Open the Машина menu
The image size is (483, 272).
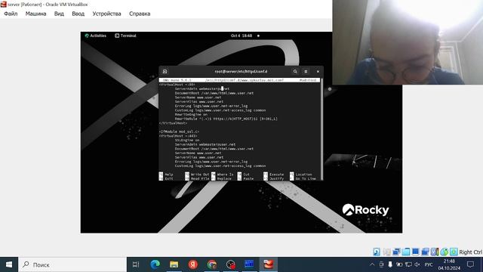point(35,14)
